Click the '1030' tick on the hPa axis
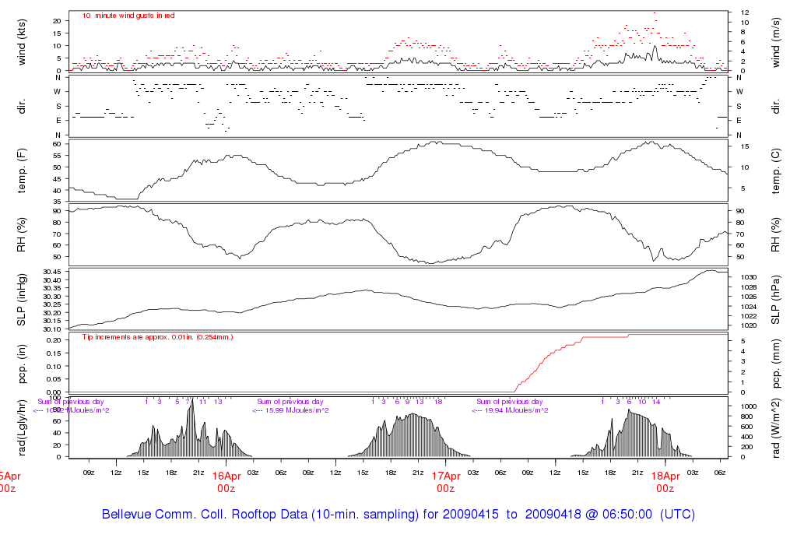The width and height of the screenshot is (797, 545). click(x=749, y=278)
